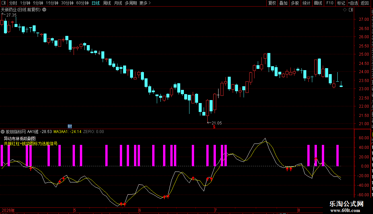Click month 8 marker on time axis
The width and height of the screenshot is (373, 214).
299,210
